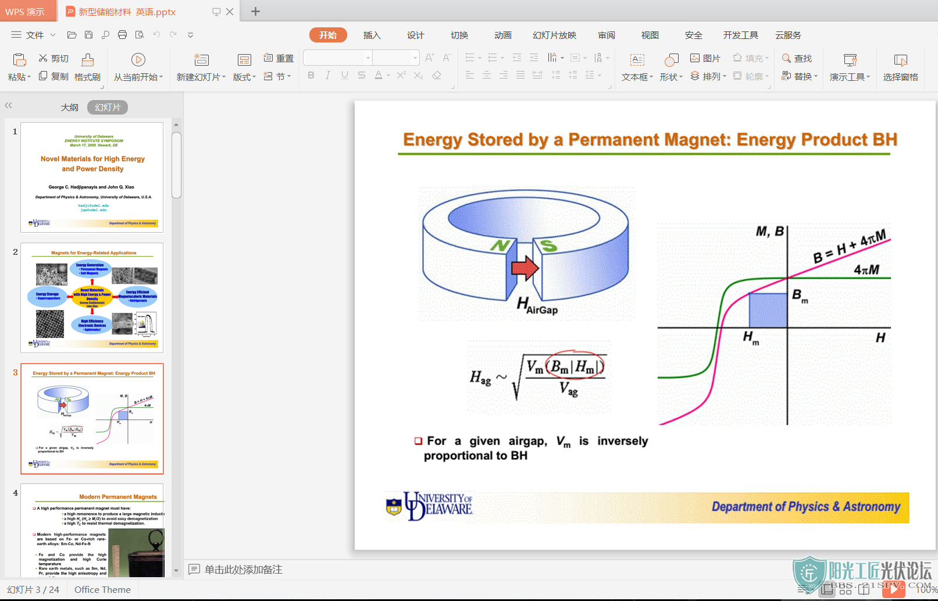Click the Reset (重置) slide button
938x601 pixels.
point(279,58)
